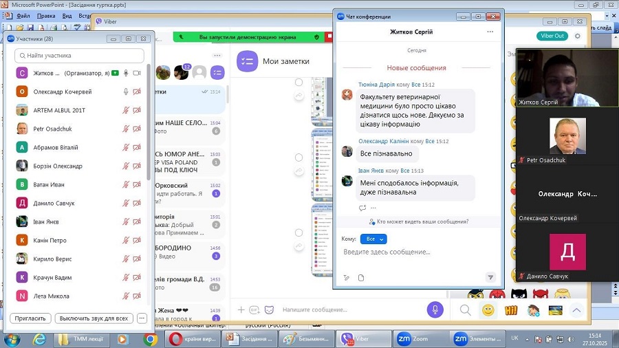Open the 'Правка' menu in PowerPoint
This screenshot has height=348, width=619.
46,15
